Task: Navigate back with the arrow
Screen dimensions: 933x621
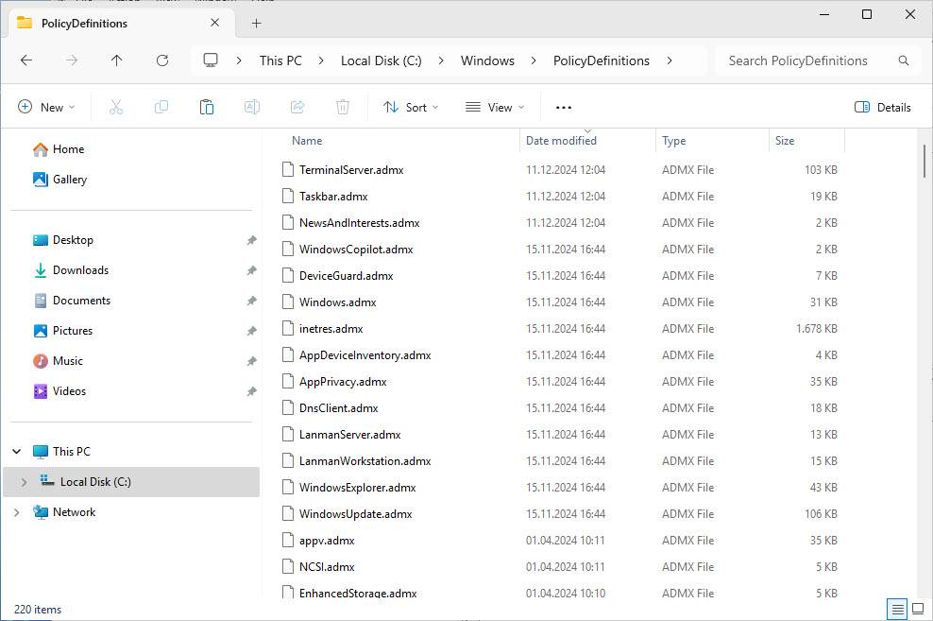Action: (26, 60)
